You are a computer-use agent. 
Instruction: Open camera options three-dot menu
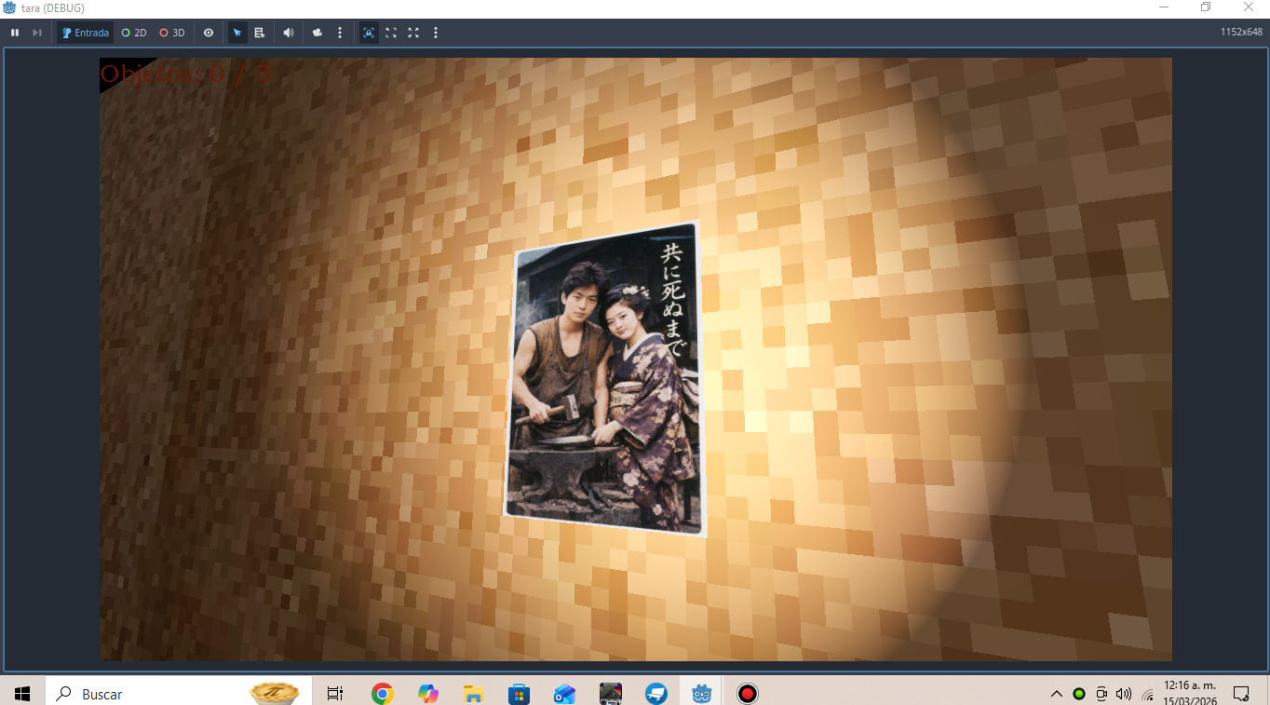click(x=340, y=33)
